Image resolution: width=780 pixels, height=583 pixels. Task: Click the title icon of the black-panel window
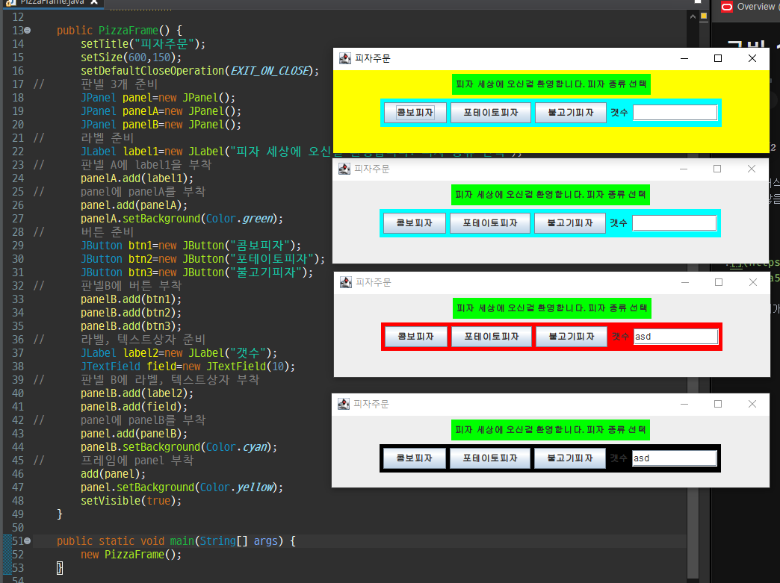pos(344,404)
